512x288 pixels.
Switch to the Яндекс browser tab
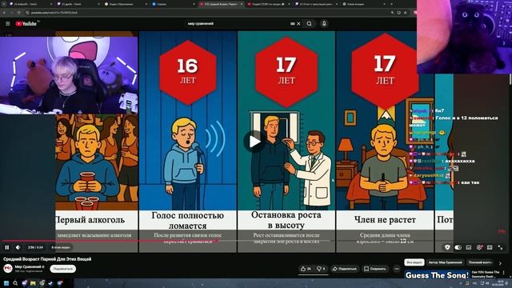(x=126, y=4)
